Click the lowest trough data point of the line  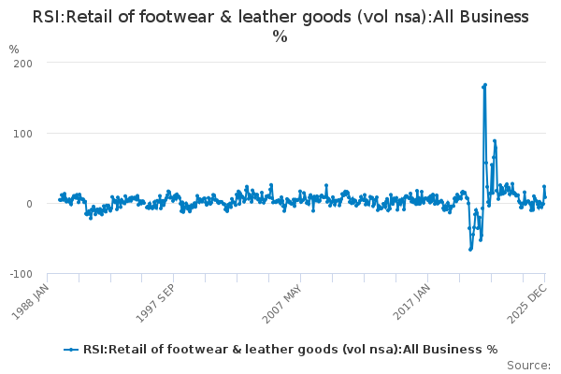tap(470, 249)
